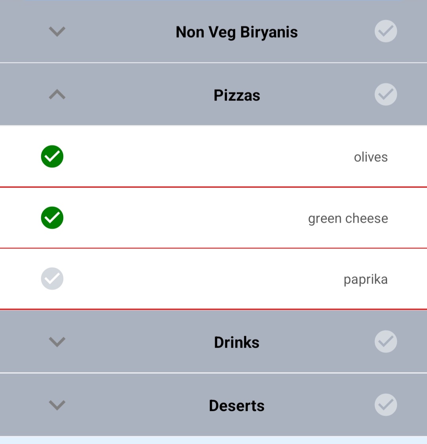Select the paprika topping label

coord(366,280)
